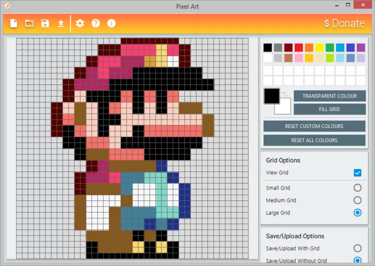Pick the lavender palette swatch
This screenshot has height=266, width=375.
tap(361, 58)
